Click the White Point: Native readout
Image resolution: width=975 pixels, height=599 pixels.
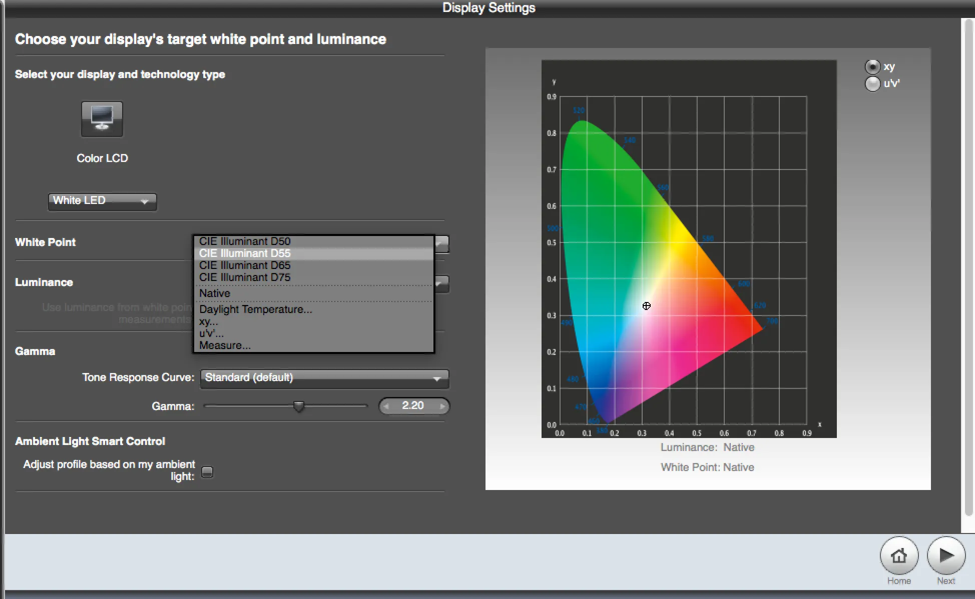(707, 467)
